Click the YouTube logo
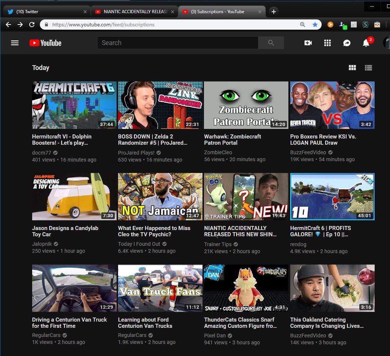Screen dimensions: 390x356 [45, 43]
